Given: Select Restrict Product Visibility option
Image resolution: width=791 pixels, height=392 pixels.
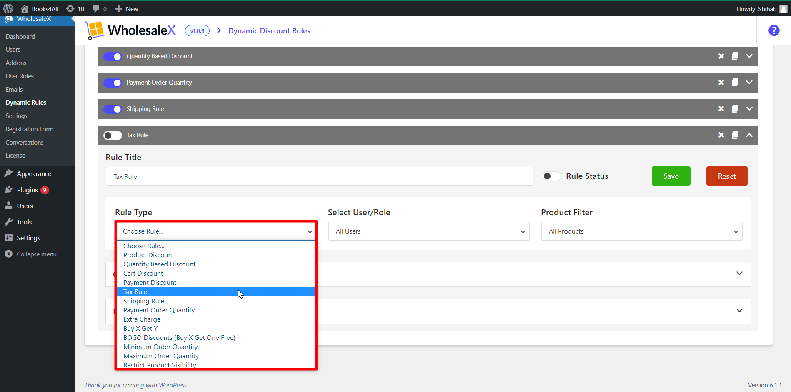Looking at the screenshot, I should pyautogui.click(x=216, y=365).
